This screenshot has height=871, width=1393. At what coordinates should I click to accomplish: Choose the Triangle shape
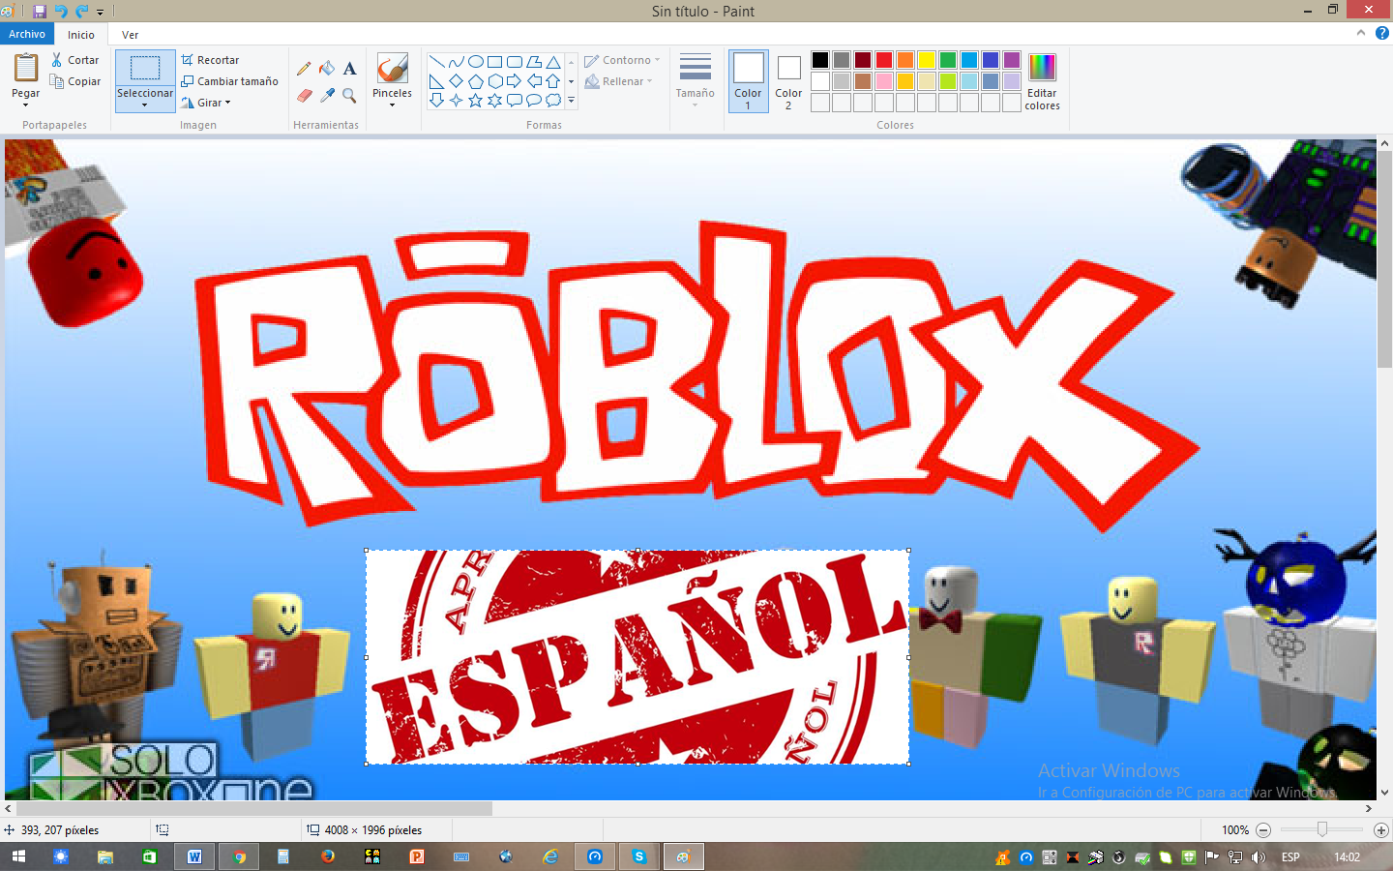[x=552, y=62]
